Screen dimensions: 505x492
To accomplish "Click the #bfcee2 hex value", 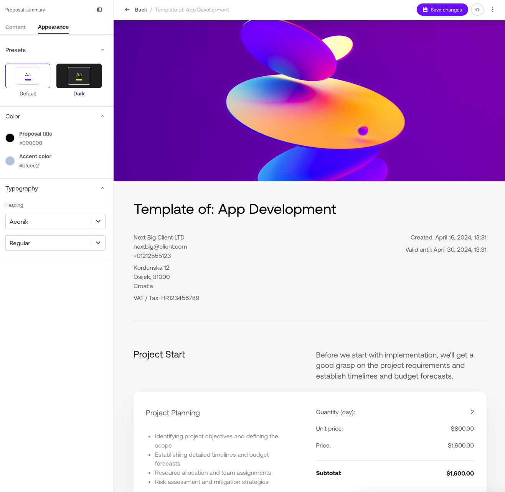I will coord(29,166).
